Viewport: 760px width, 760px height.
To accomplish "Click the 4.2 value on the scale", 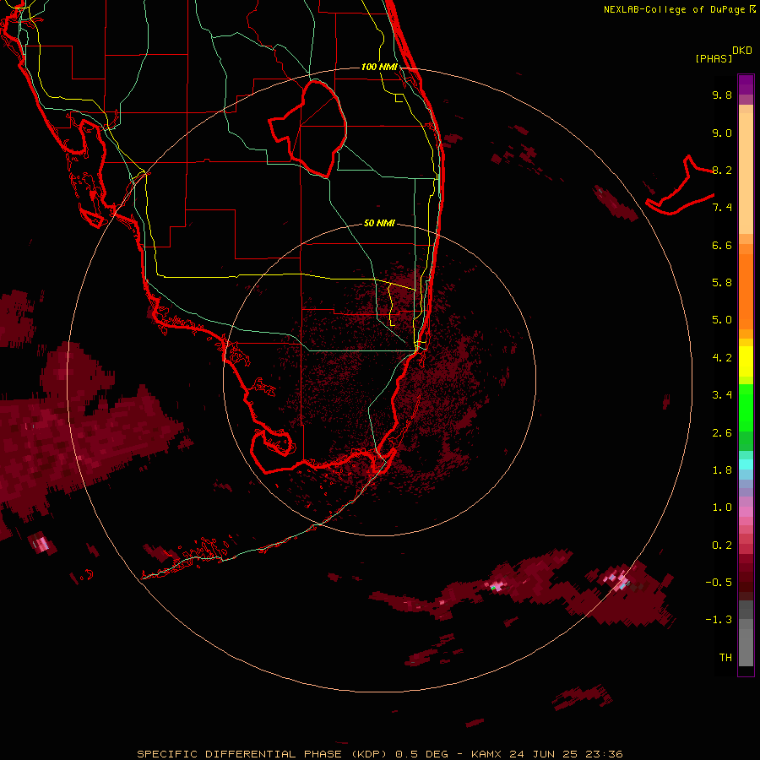I will [x=722, y=358].
